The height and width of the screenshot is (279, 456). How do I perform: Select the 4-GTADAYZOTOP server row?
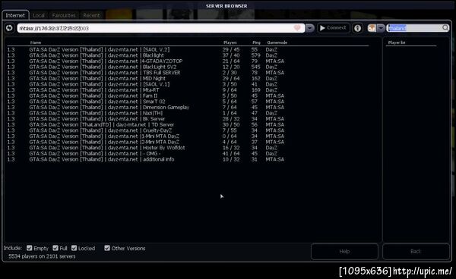[x=188, y=61]
